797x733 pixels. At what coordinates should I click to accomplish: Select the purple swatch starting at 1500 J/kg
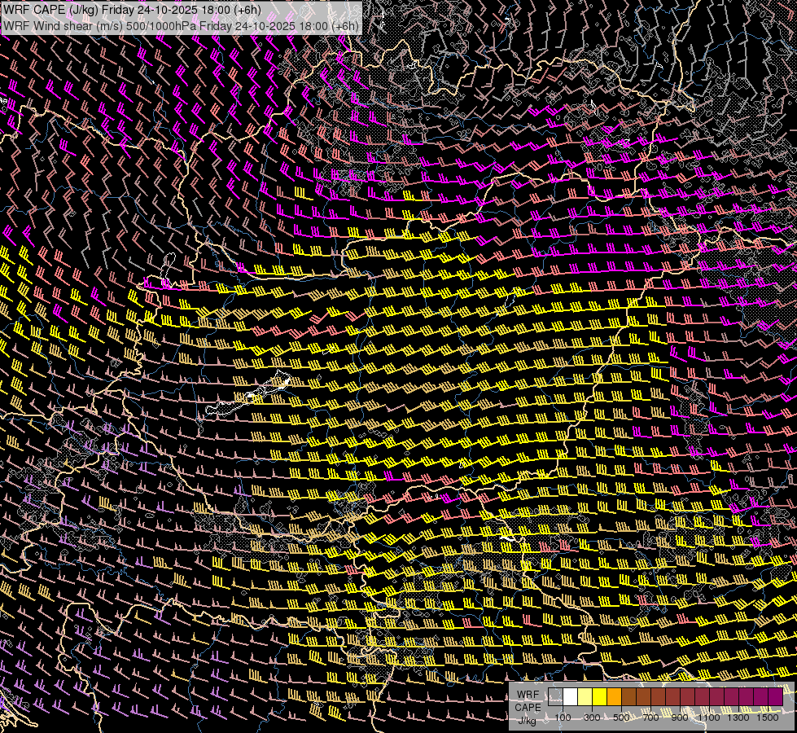[776, 697]
